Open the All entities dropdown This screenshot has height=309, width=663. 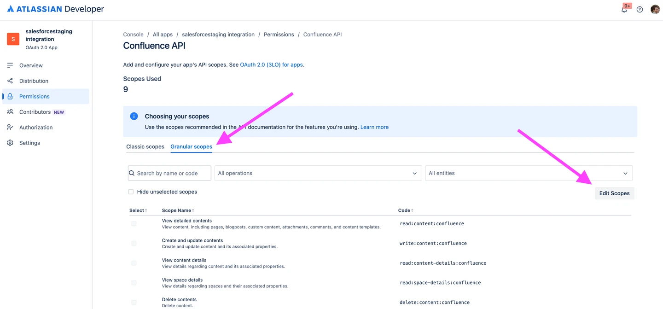[x=529, y=173]
